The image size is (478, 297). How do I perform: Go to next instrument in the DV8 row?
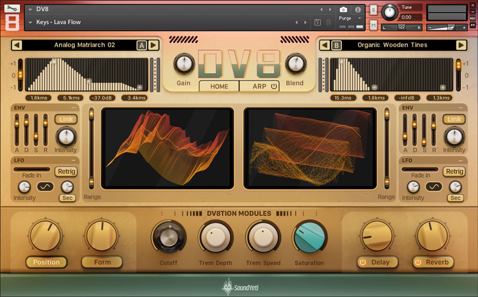[330, 10]
